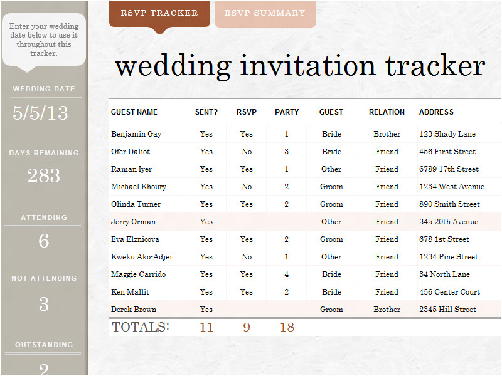This screenshot has height=376, width=502.
Task: Click the Party column header
Action: pyautogui.click(x=287, y=112)
